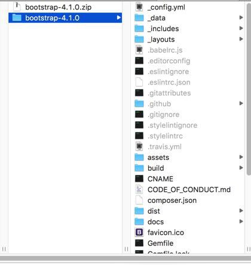
Task: Expand the build folder arrow
Action: point(241,168)
